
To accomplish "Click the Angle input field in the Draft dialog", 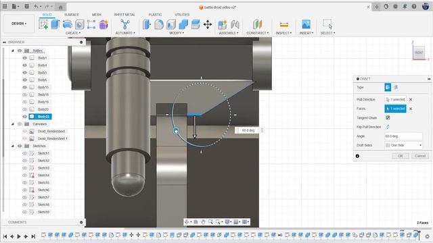I will click(x=403, y=136).
